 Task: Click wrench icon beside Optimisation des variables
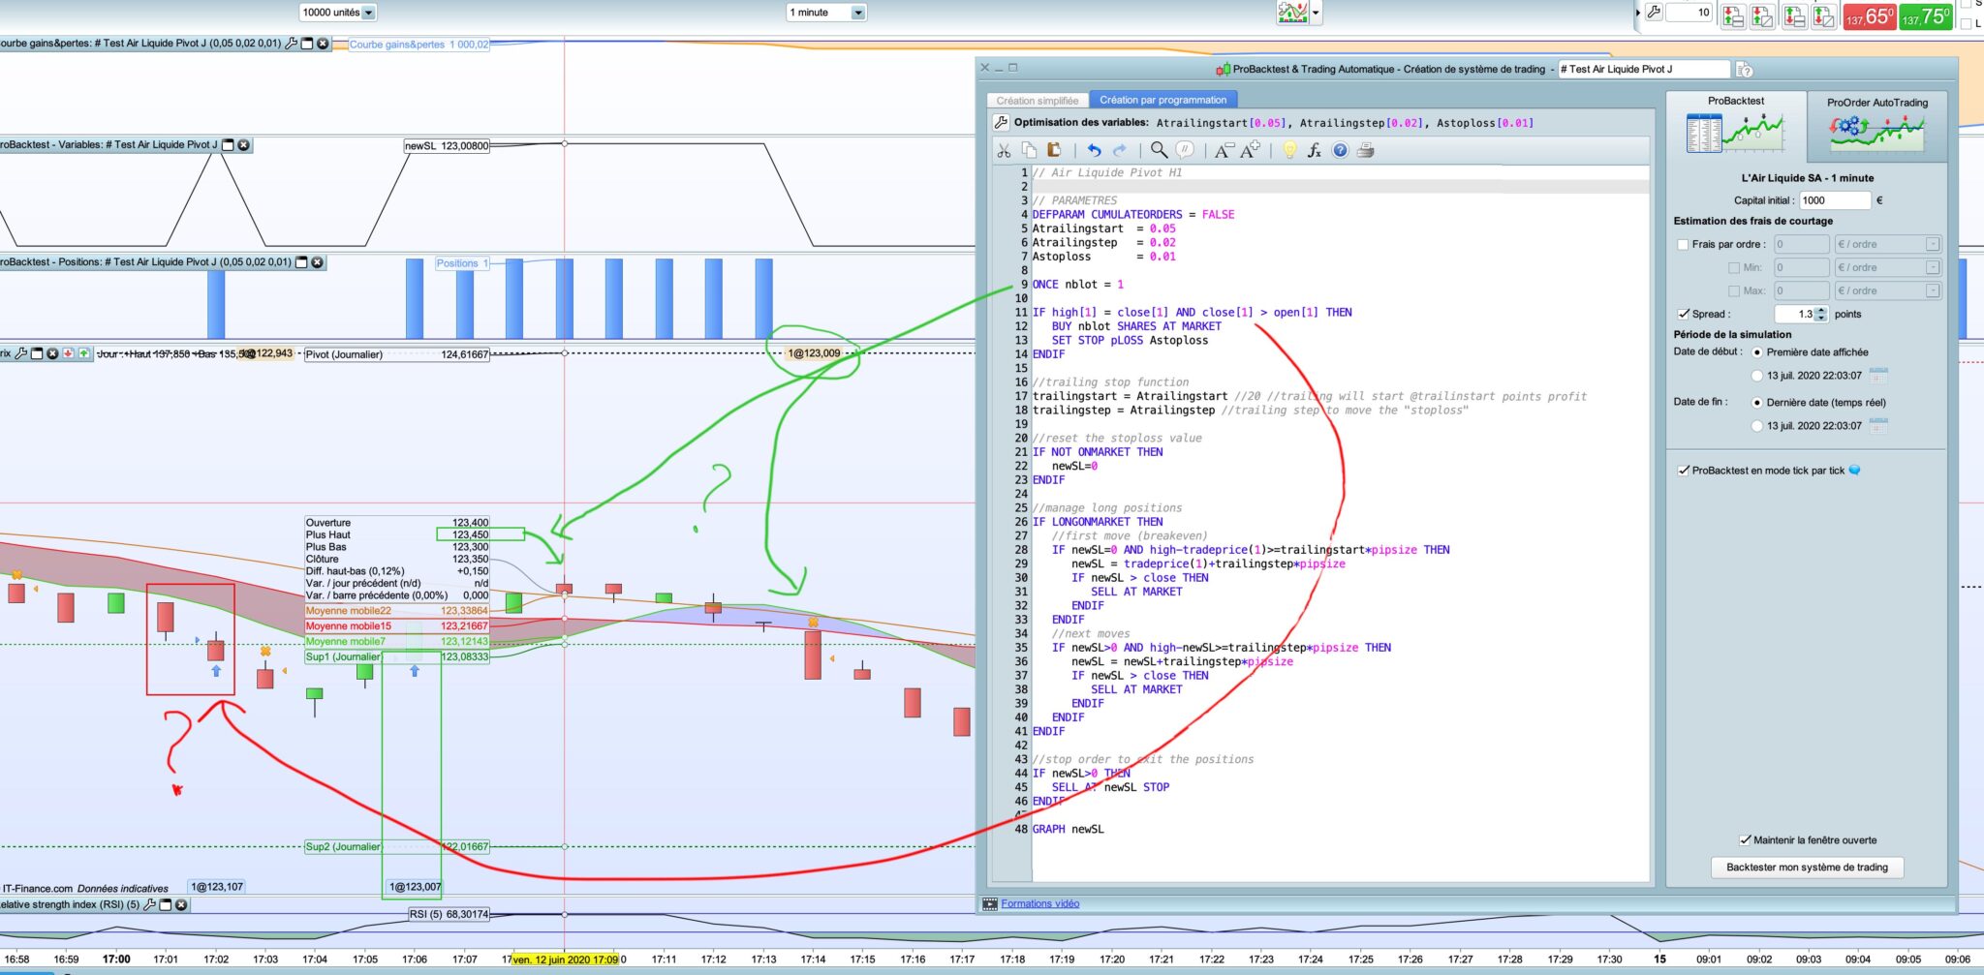1002,123
